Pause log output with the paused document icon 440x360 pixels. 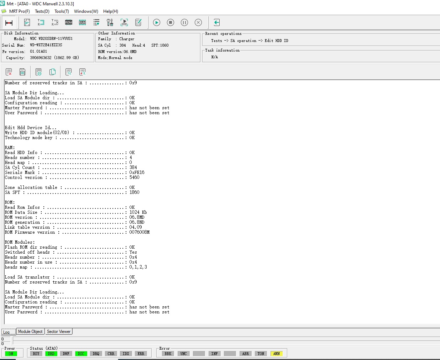tap(39, 72)
